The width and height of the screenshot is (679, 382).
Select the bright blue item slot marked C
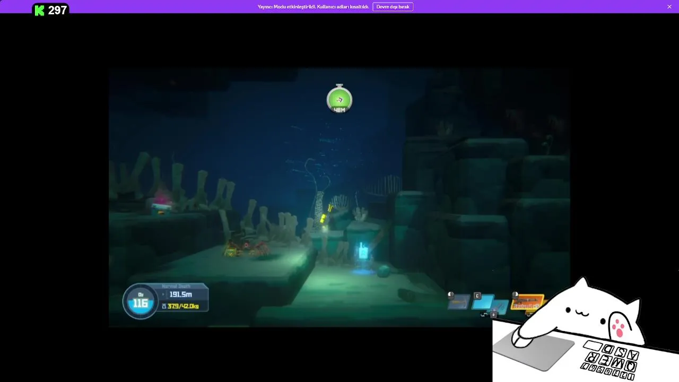point(483,302)
